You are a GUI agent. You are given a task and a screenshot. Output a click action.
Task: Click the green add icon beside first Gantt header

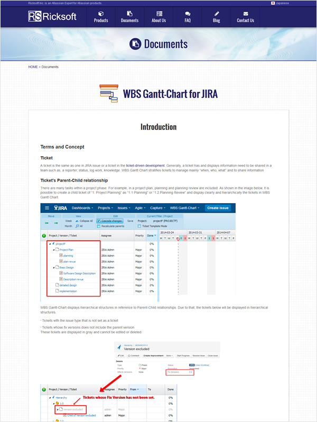click(44, 236)
